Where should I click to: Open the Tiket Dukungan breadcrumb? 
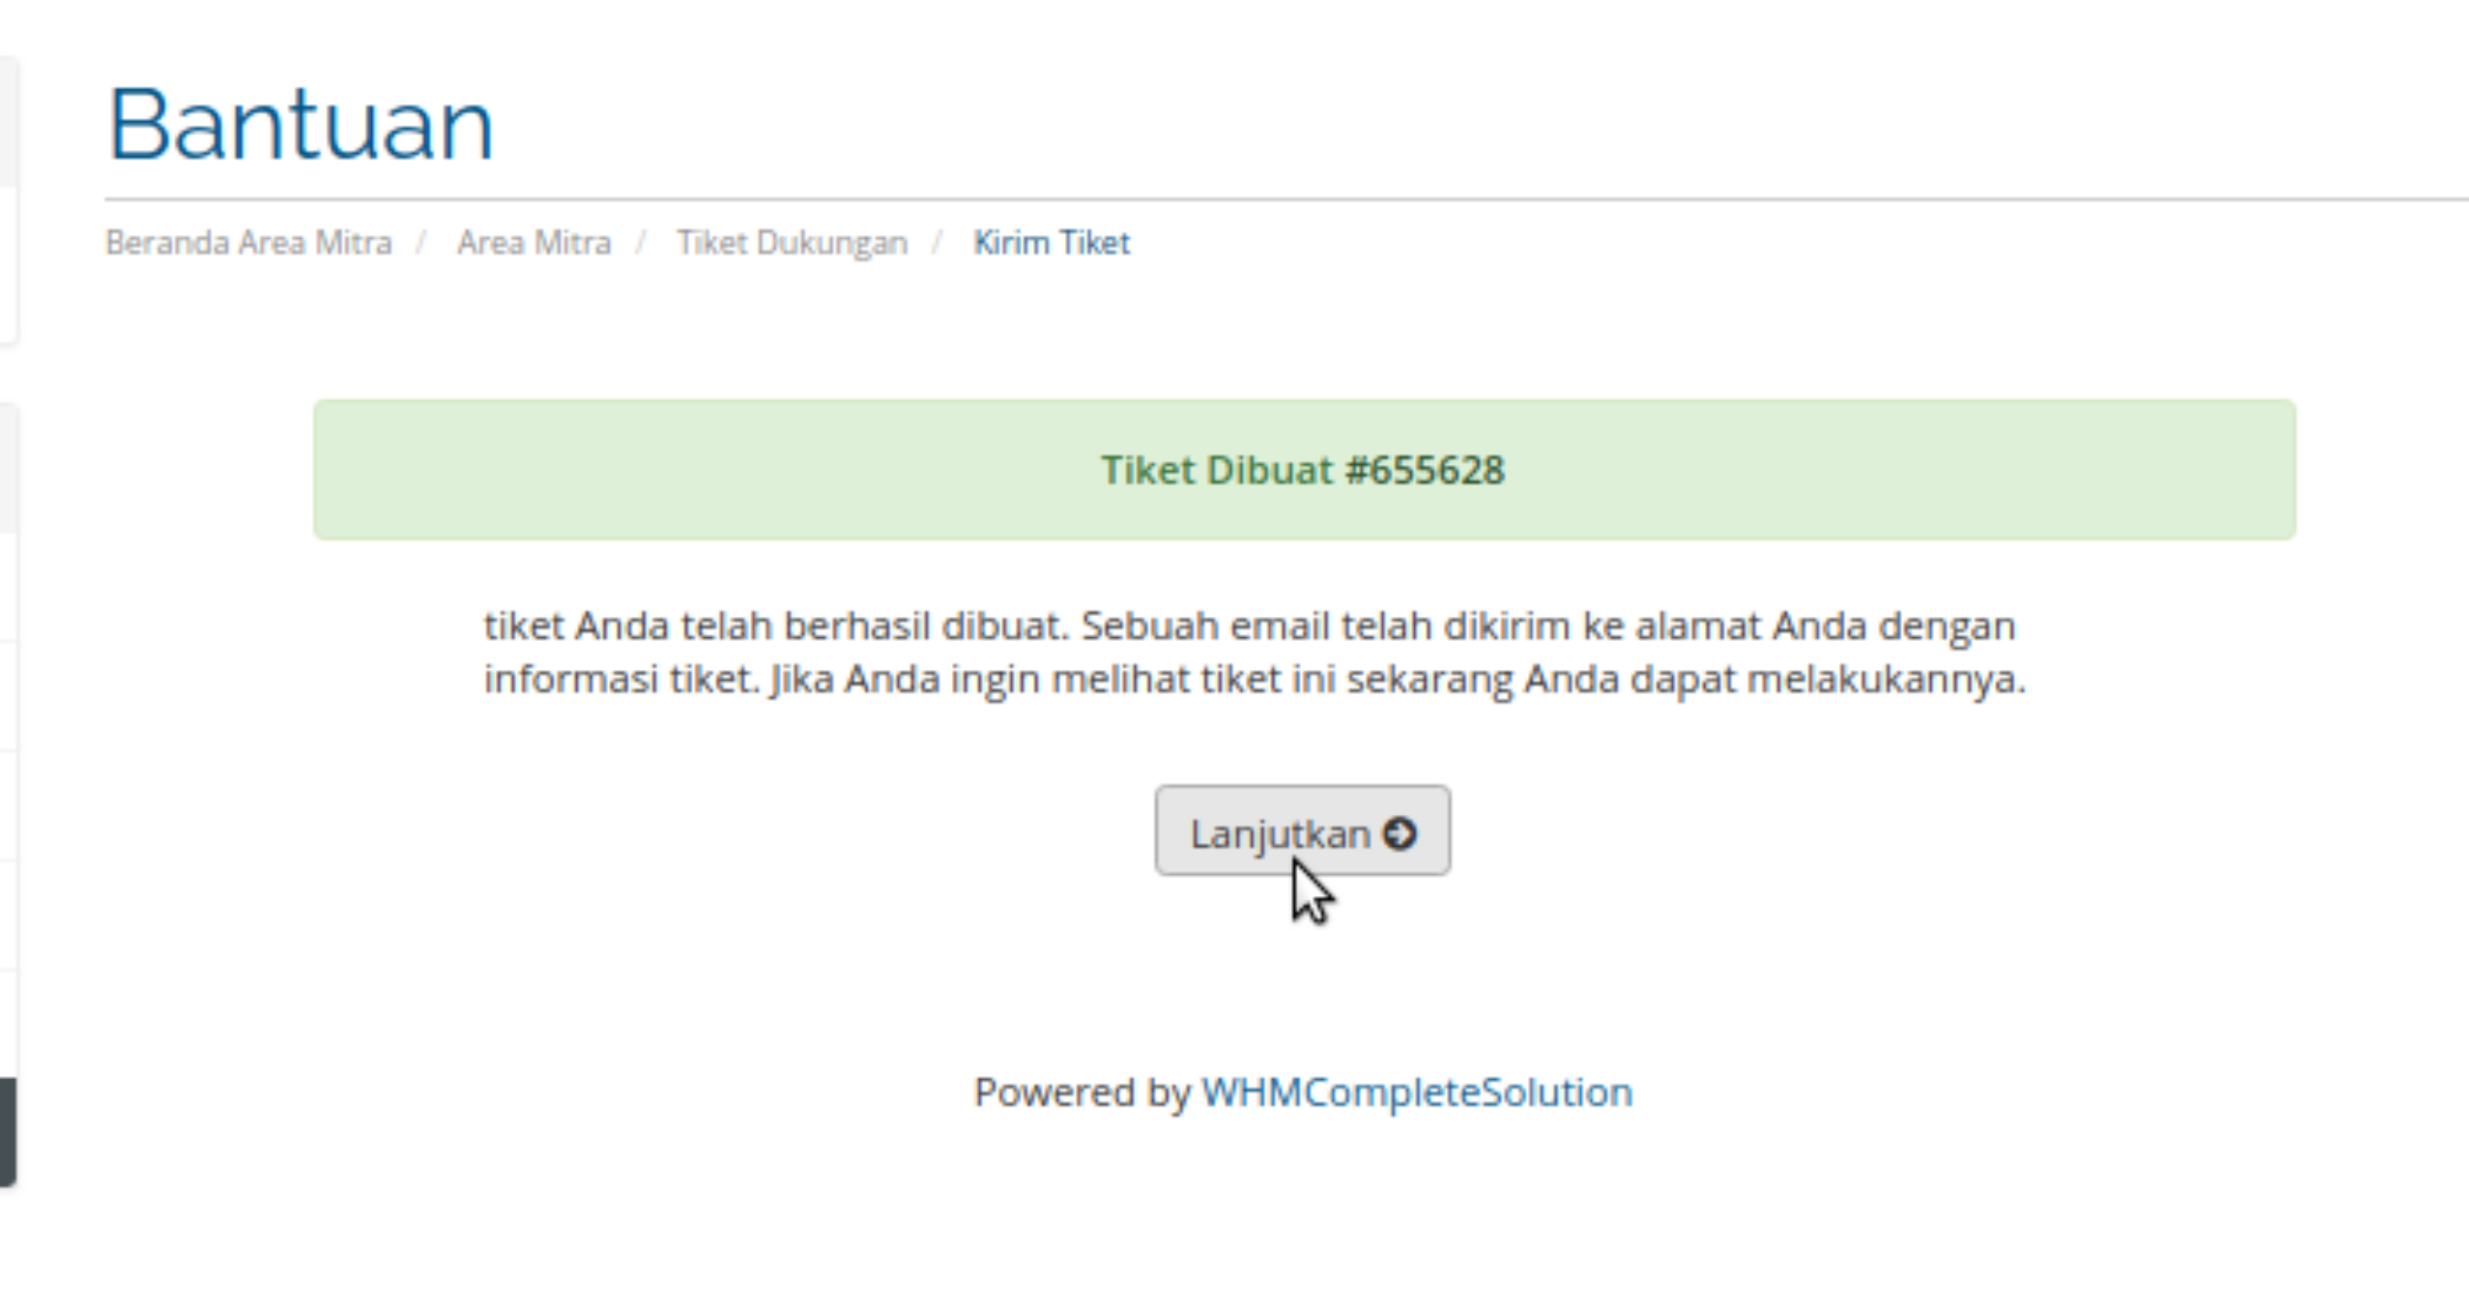791,242
